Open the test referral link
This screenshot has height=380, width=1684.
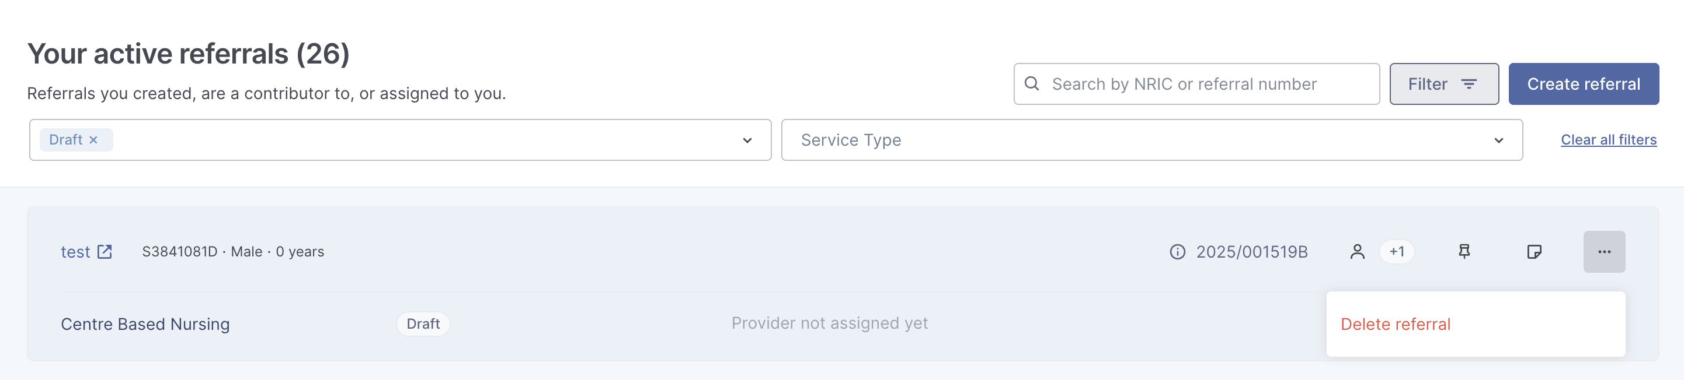[75, 252]
